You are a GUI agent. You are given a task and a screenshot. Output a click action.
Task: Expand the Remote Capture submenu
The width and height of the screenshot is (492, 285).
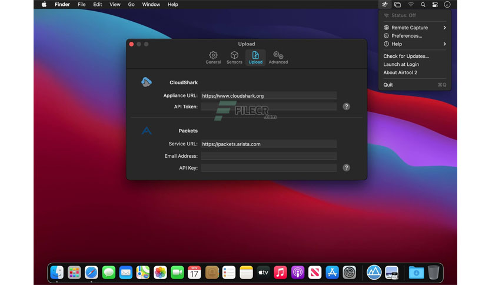[414, 28]
